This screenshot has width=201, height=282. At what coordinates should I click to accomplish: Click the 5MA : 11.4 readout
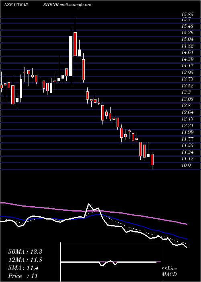pos(23,268)
